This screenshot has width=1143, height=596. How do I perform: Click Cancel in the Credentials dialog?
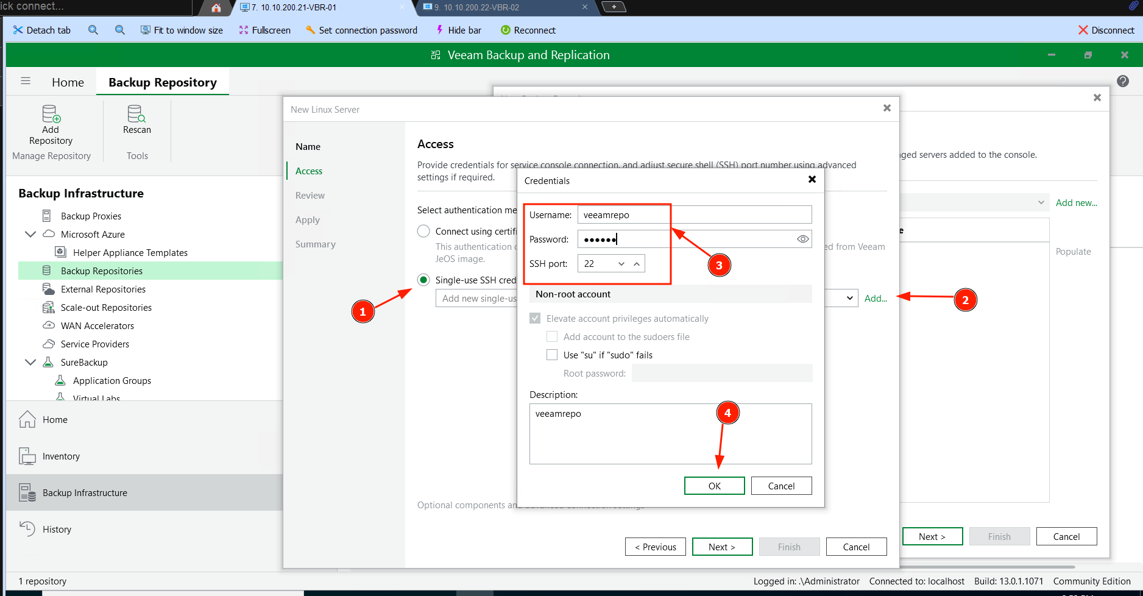(782, 486)
